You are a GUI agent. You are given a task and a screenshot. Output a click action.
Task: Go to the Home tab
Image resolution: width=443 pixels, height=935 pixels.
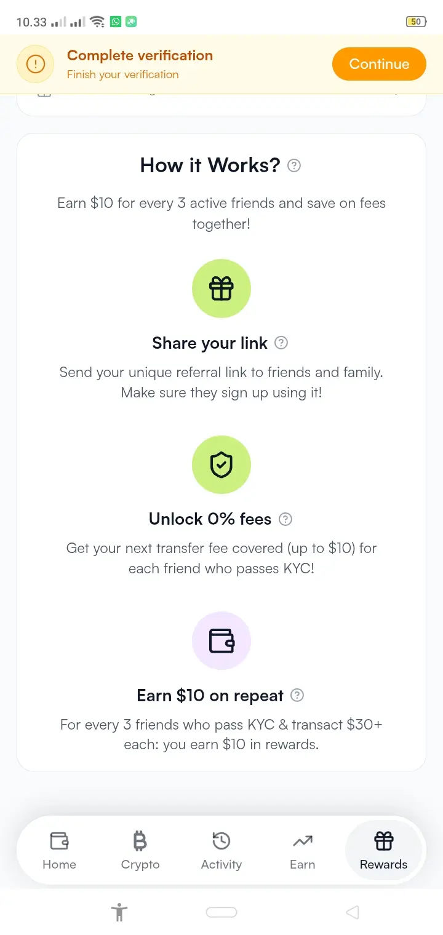coord(59,850)
